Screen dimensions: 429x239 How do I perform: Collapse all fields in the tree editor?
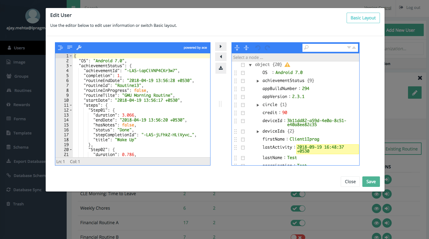coord(246,48)
